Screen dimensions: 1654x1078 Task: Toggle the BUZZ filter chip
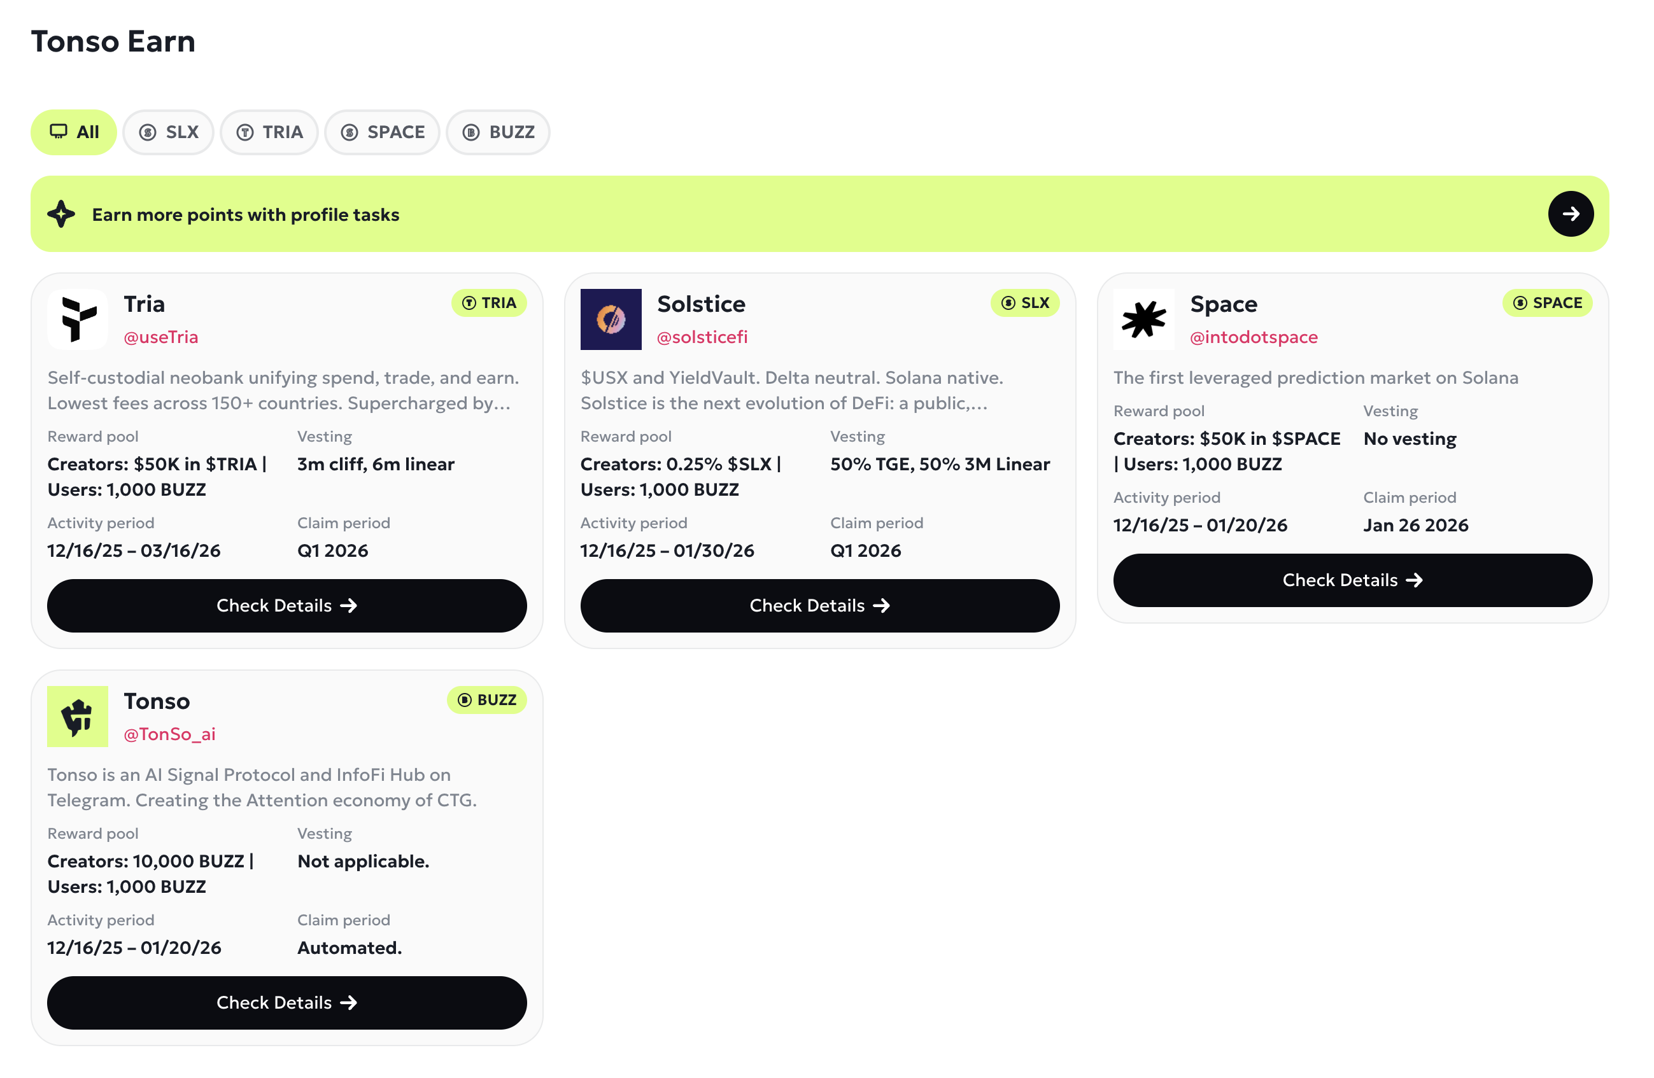pos(498,131)
